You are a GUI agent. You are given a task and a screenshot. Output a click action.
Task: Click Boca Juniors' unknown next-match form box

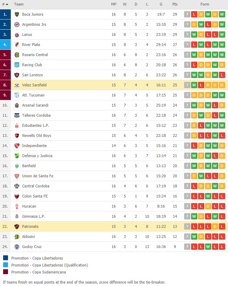coord(187,14)
